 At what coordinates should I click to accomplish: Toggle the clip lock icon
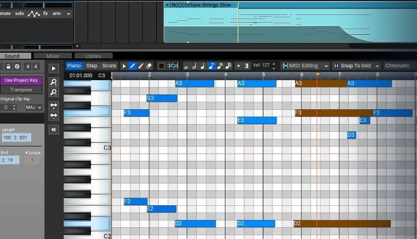(x=8, y=66)
